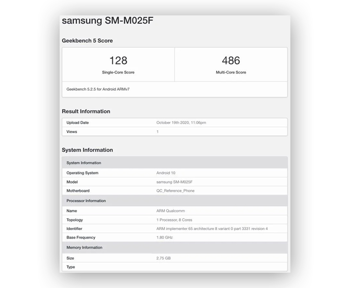This screenshot has width=350, height=288.
Task: Select the processor Name value ARM Qualcomm
Action: point(171,211)
